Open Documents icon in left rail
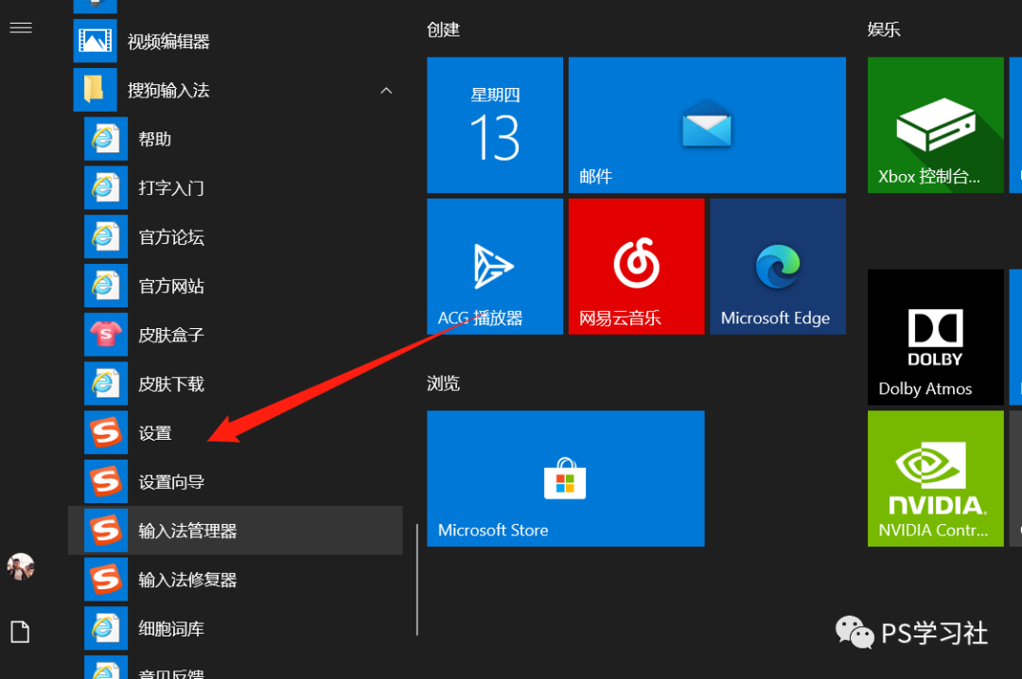The image size is (1022, 679). [x=20, y=632]
